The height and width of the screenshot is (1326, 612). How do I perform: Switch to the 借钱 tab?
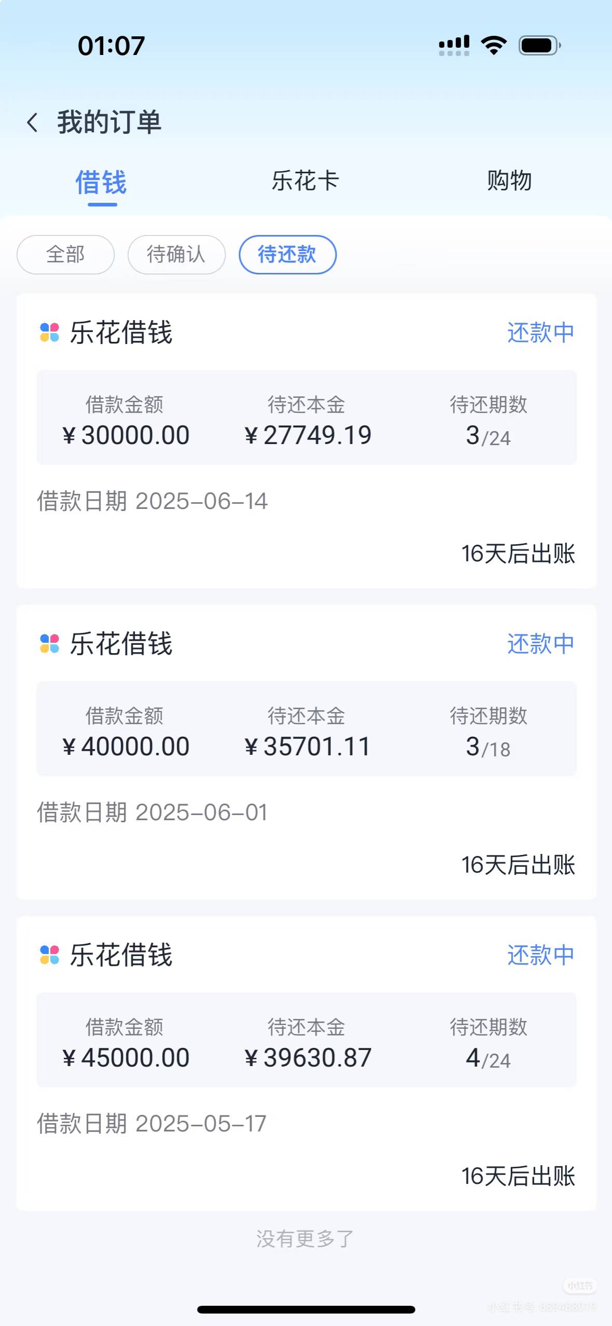point(101,183)
